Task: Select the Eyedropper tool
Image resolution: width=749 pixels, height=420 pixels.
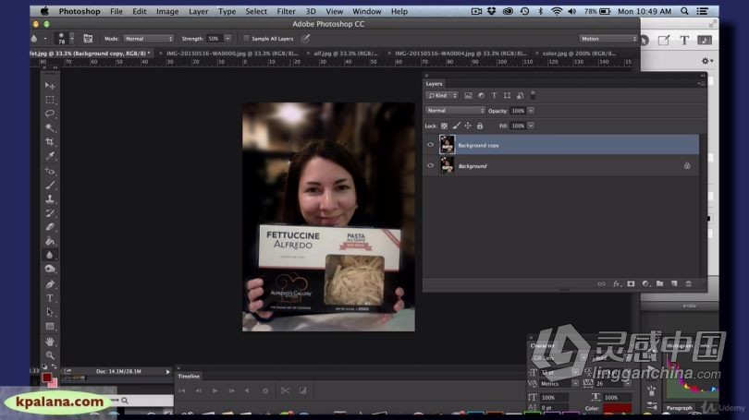Action: (x=50, y=156)
